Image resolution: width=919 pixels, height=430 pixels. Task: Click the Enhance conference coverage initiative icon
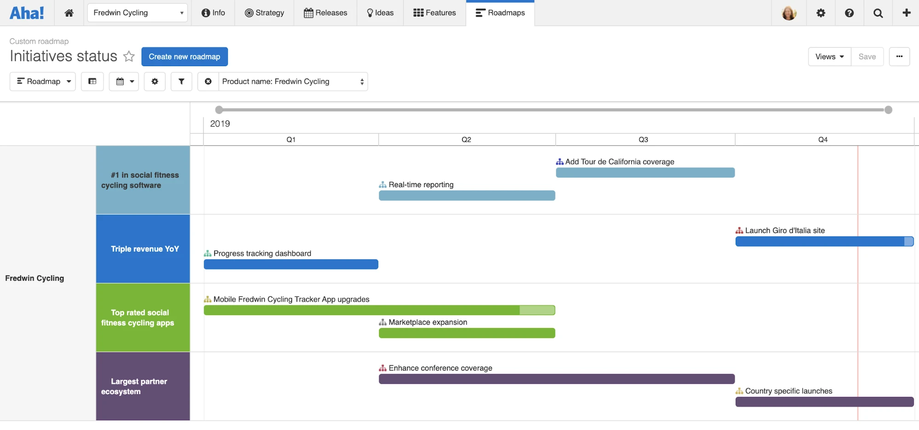382,368
